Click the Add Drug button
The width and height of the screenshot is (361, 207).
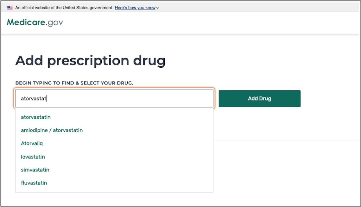pos(259,98)
